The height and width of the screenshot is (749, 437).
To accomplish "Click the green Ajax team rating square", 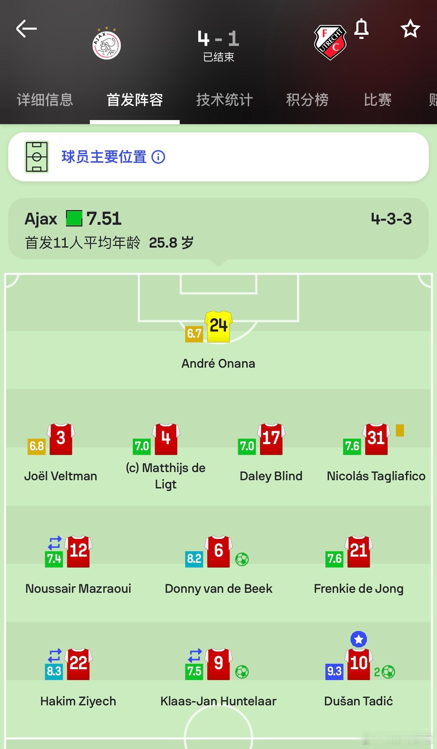I will [x=74, y=218].
